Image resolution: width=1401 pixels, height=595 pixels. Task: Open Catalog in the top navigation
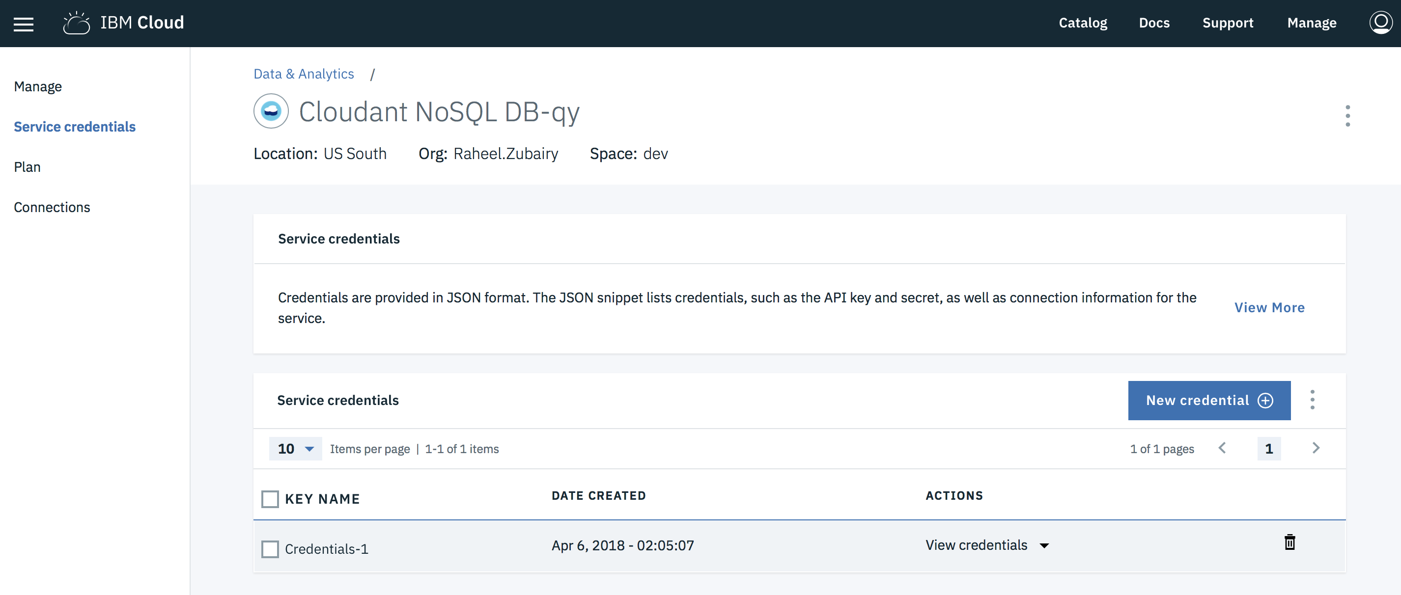tap(1083, 23)
